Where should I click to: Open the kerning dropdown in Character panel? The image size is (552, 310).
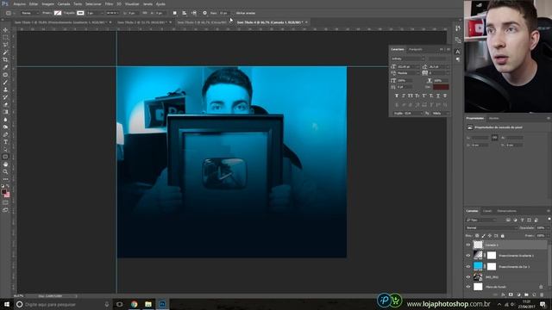click(418, 73)
